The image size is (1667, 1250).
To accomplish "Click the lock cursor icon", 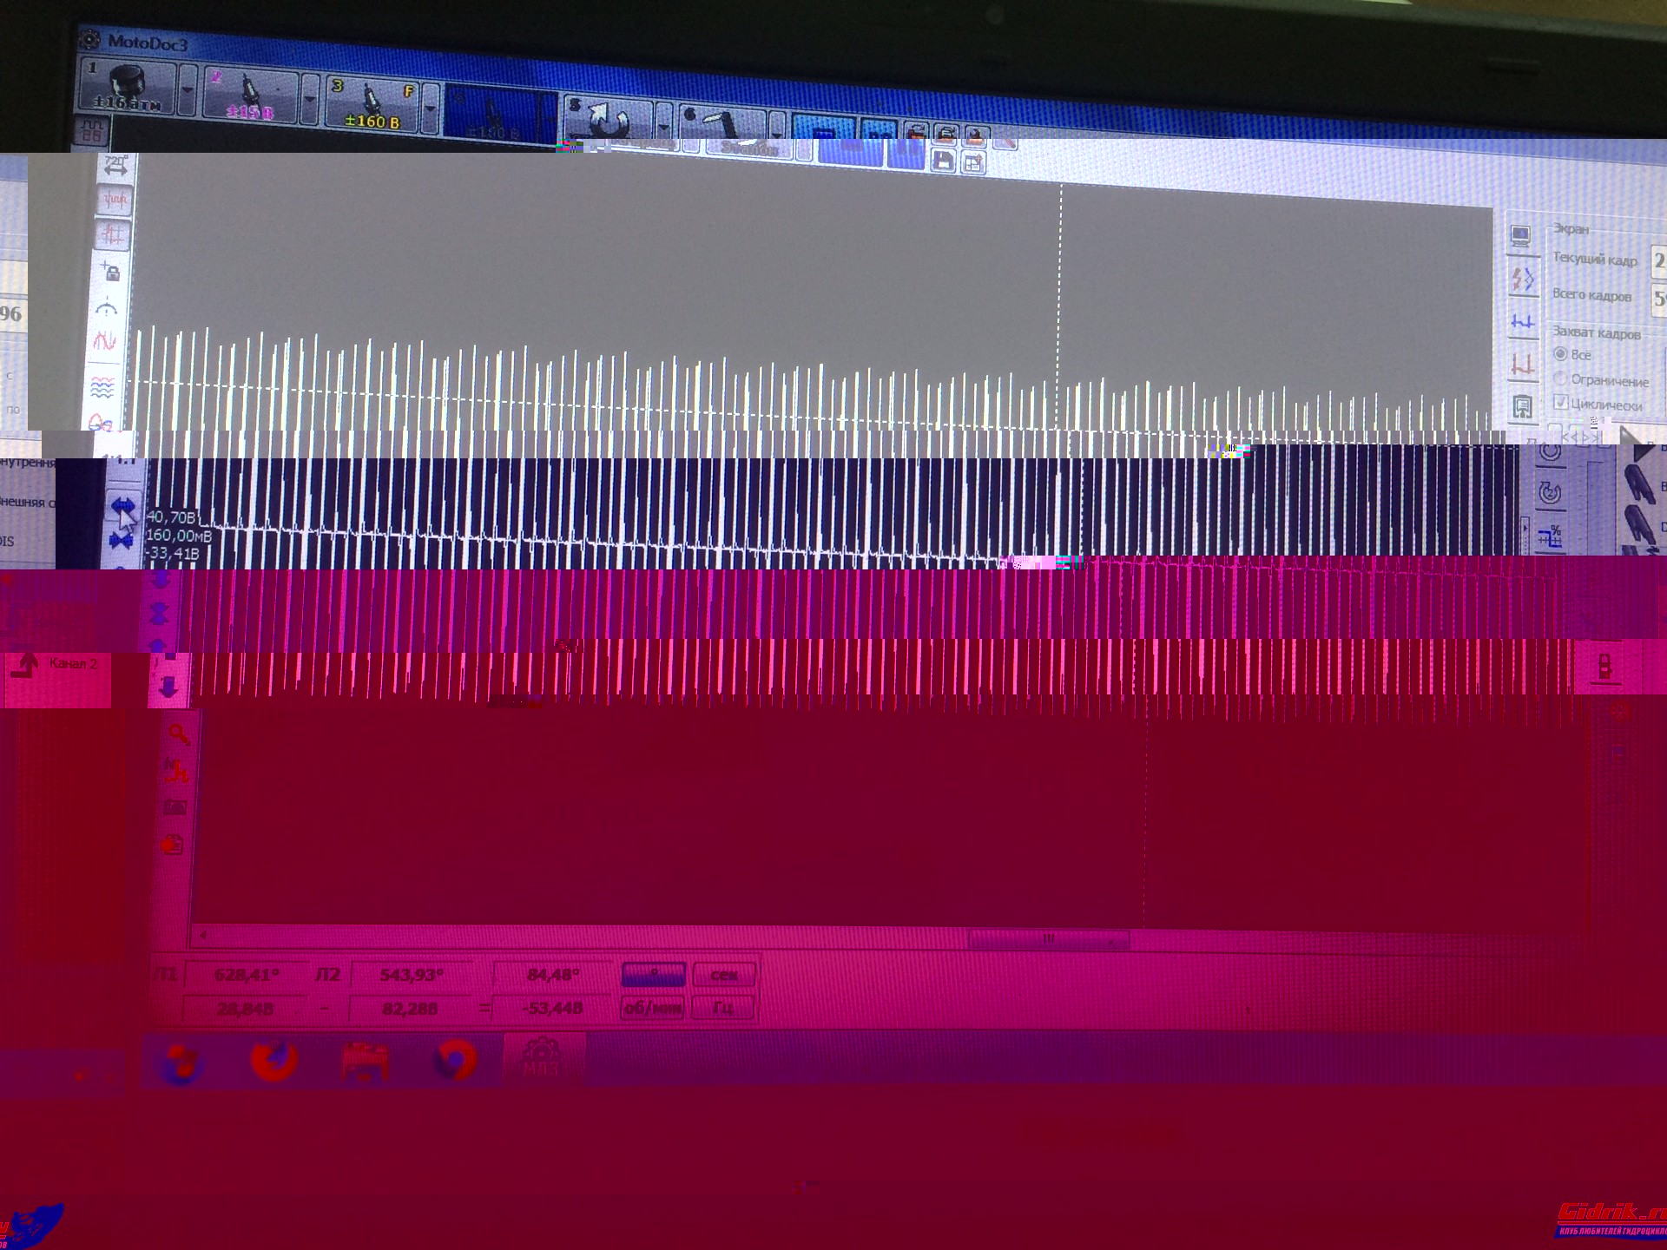I will point(110,272).
